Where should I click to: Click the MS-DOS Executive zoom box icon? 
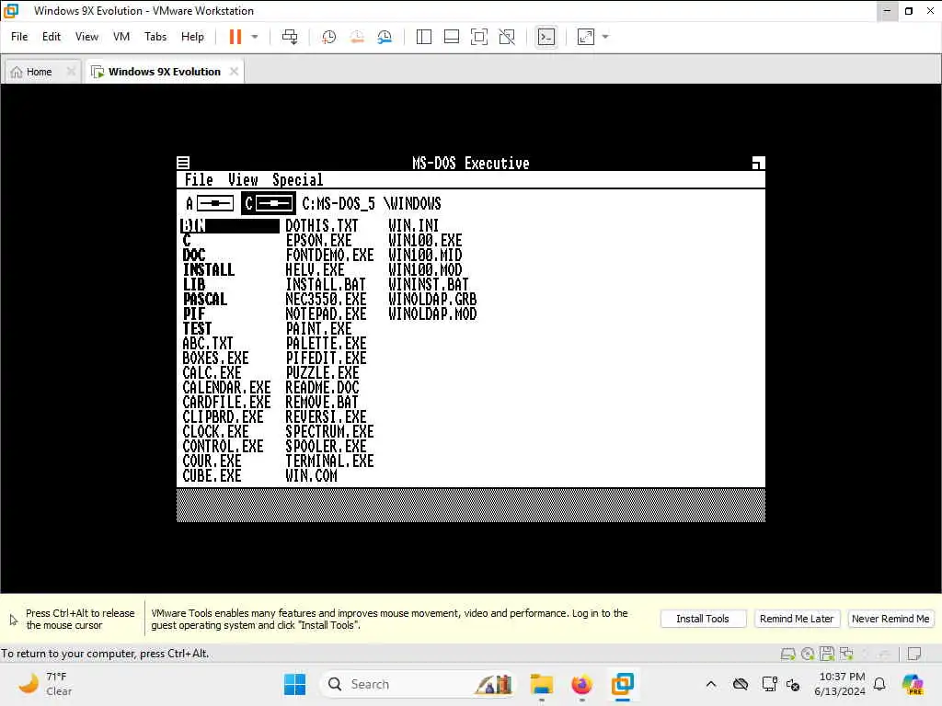click(758, 163)
